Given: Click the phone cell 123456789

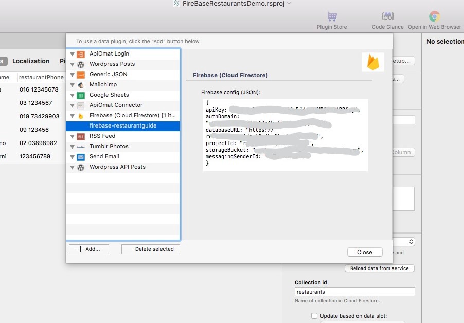Looking at the screenshot, I should point(35,156).
